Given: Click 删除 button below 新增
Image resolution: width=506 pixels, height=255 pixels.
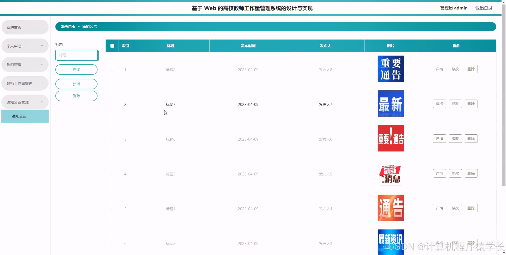Looking at the screenshot, I should pyautogui.click(x=76, y=96).
